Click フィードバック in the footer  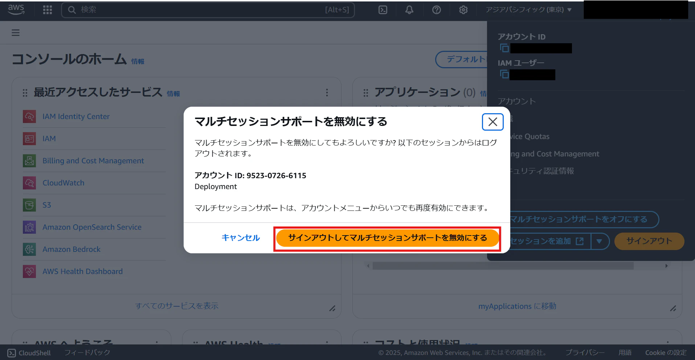coord(87,352)
